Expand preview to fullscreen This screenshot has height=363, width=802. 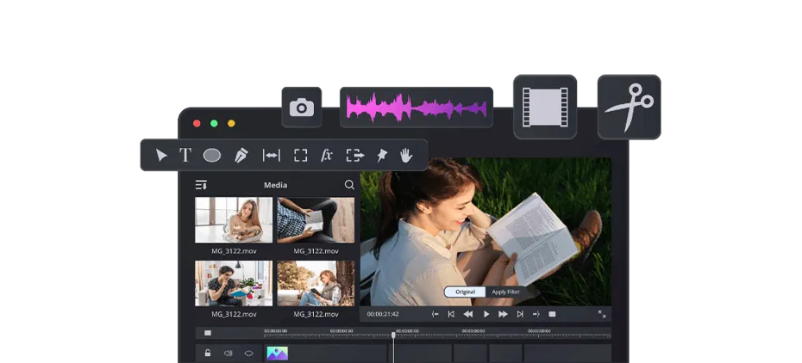point(602,315)
